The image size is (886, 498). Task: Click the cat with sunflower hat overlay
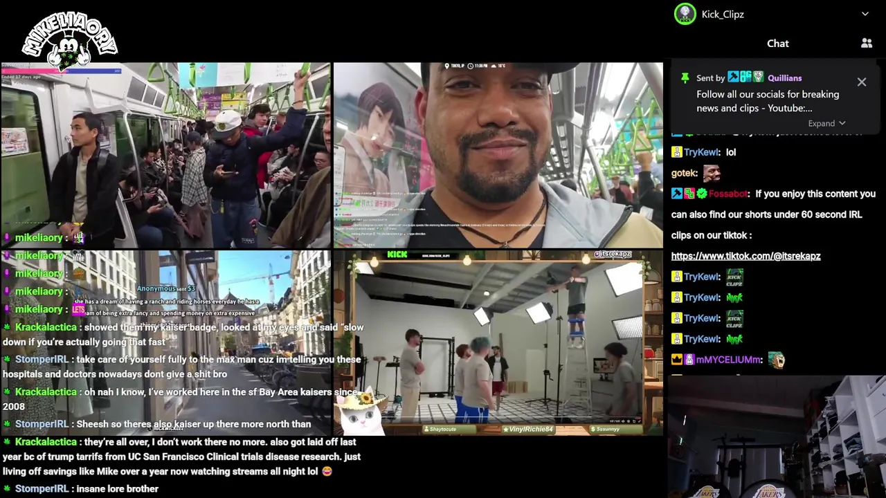[x=361, y=412]
